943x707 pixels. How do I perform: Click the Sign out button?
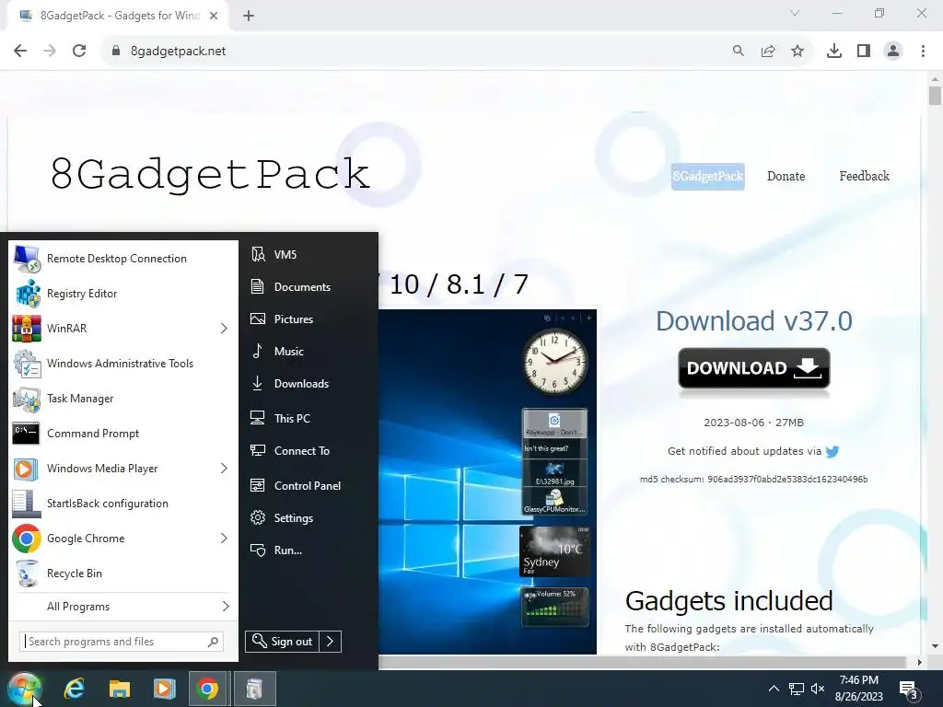click(283, 642)
